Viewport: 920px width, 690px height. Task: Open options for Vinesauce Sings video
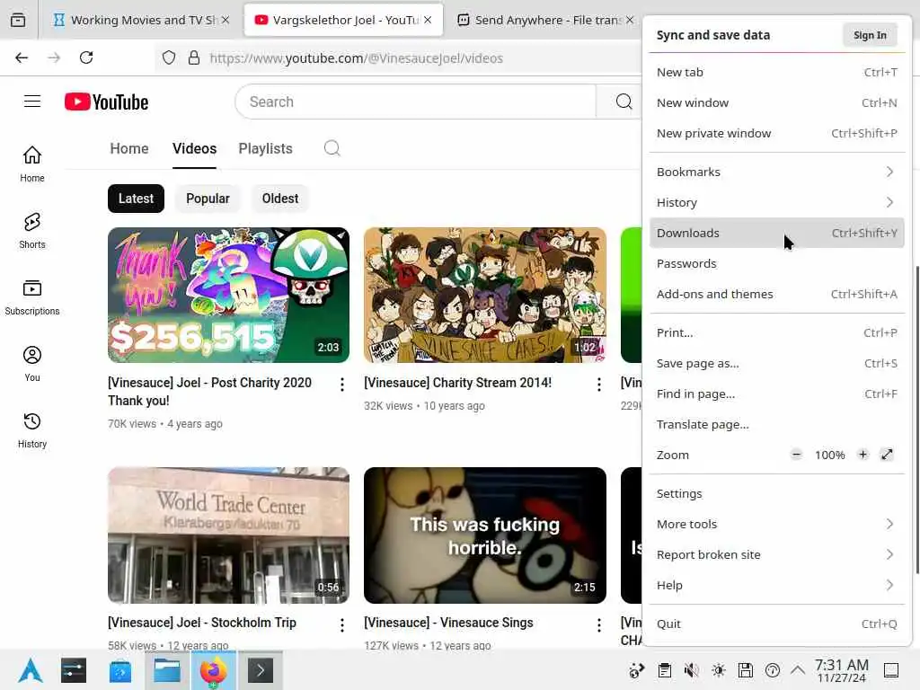click(598, 625)
